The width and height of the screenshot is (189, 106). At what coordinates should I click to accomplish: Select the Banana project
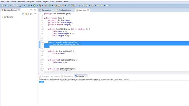click(10, 17)
